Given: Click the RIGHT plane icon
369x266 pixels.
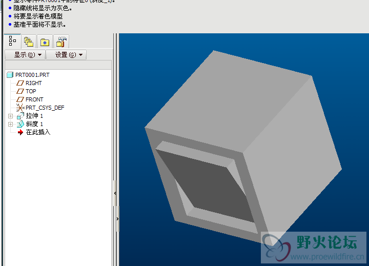Looking at the screenshot, I should [20, 83].
